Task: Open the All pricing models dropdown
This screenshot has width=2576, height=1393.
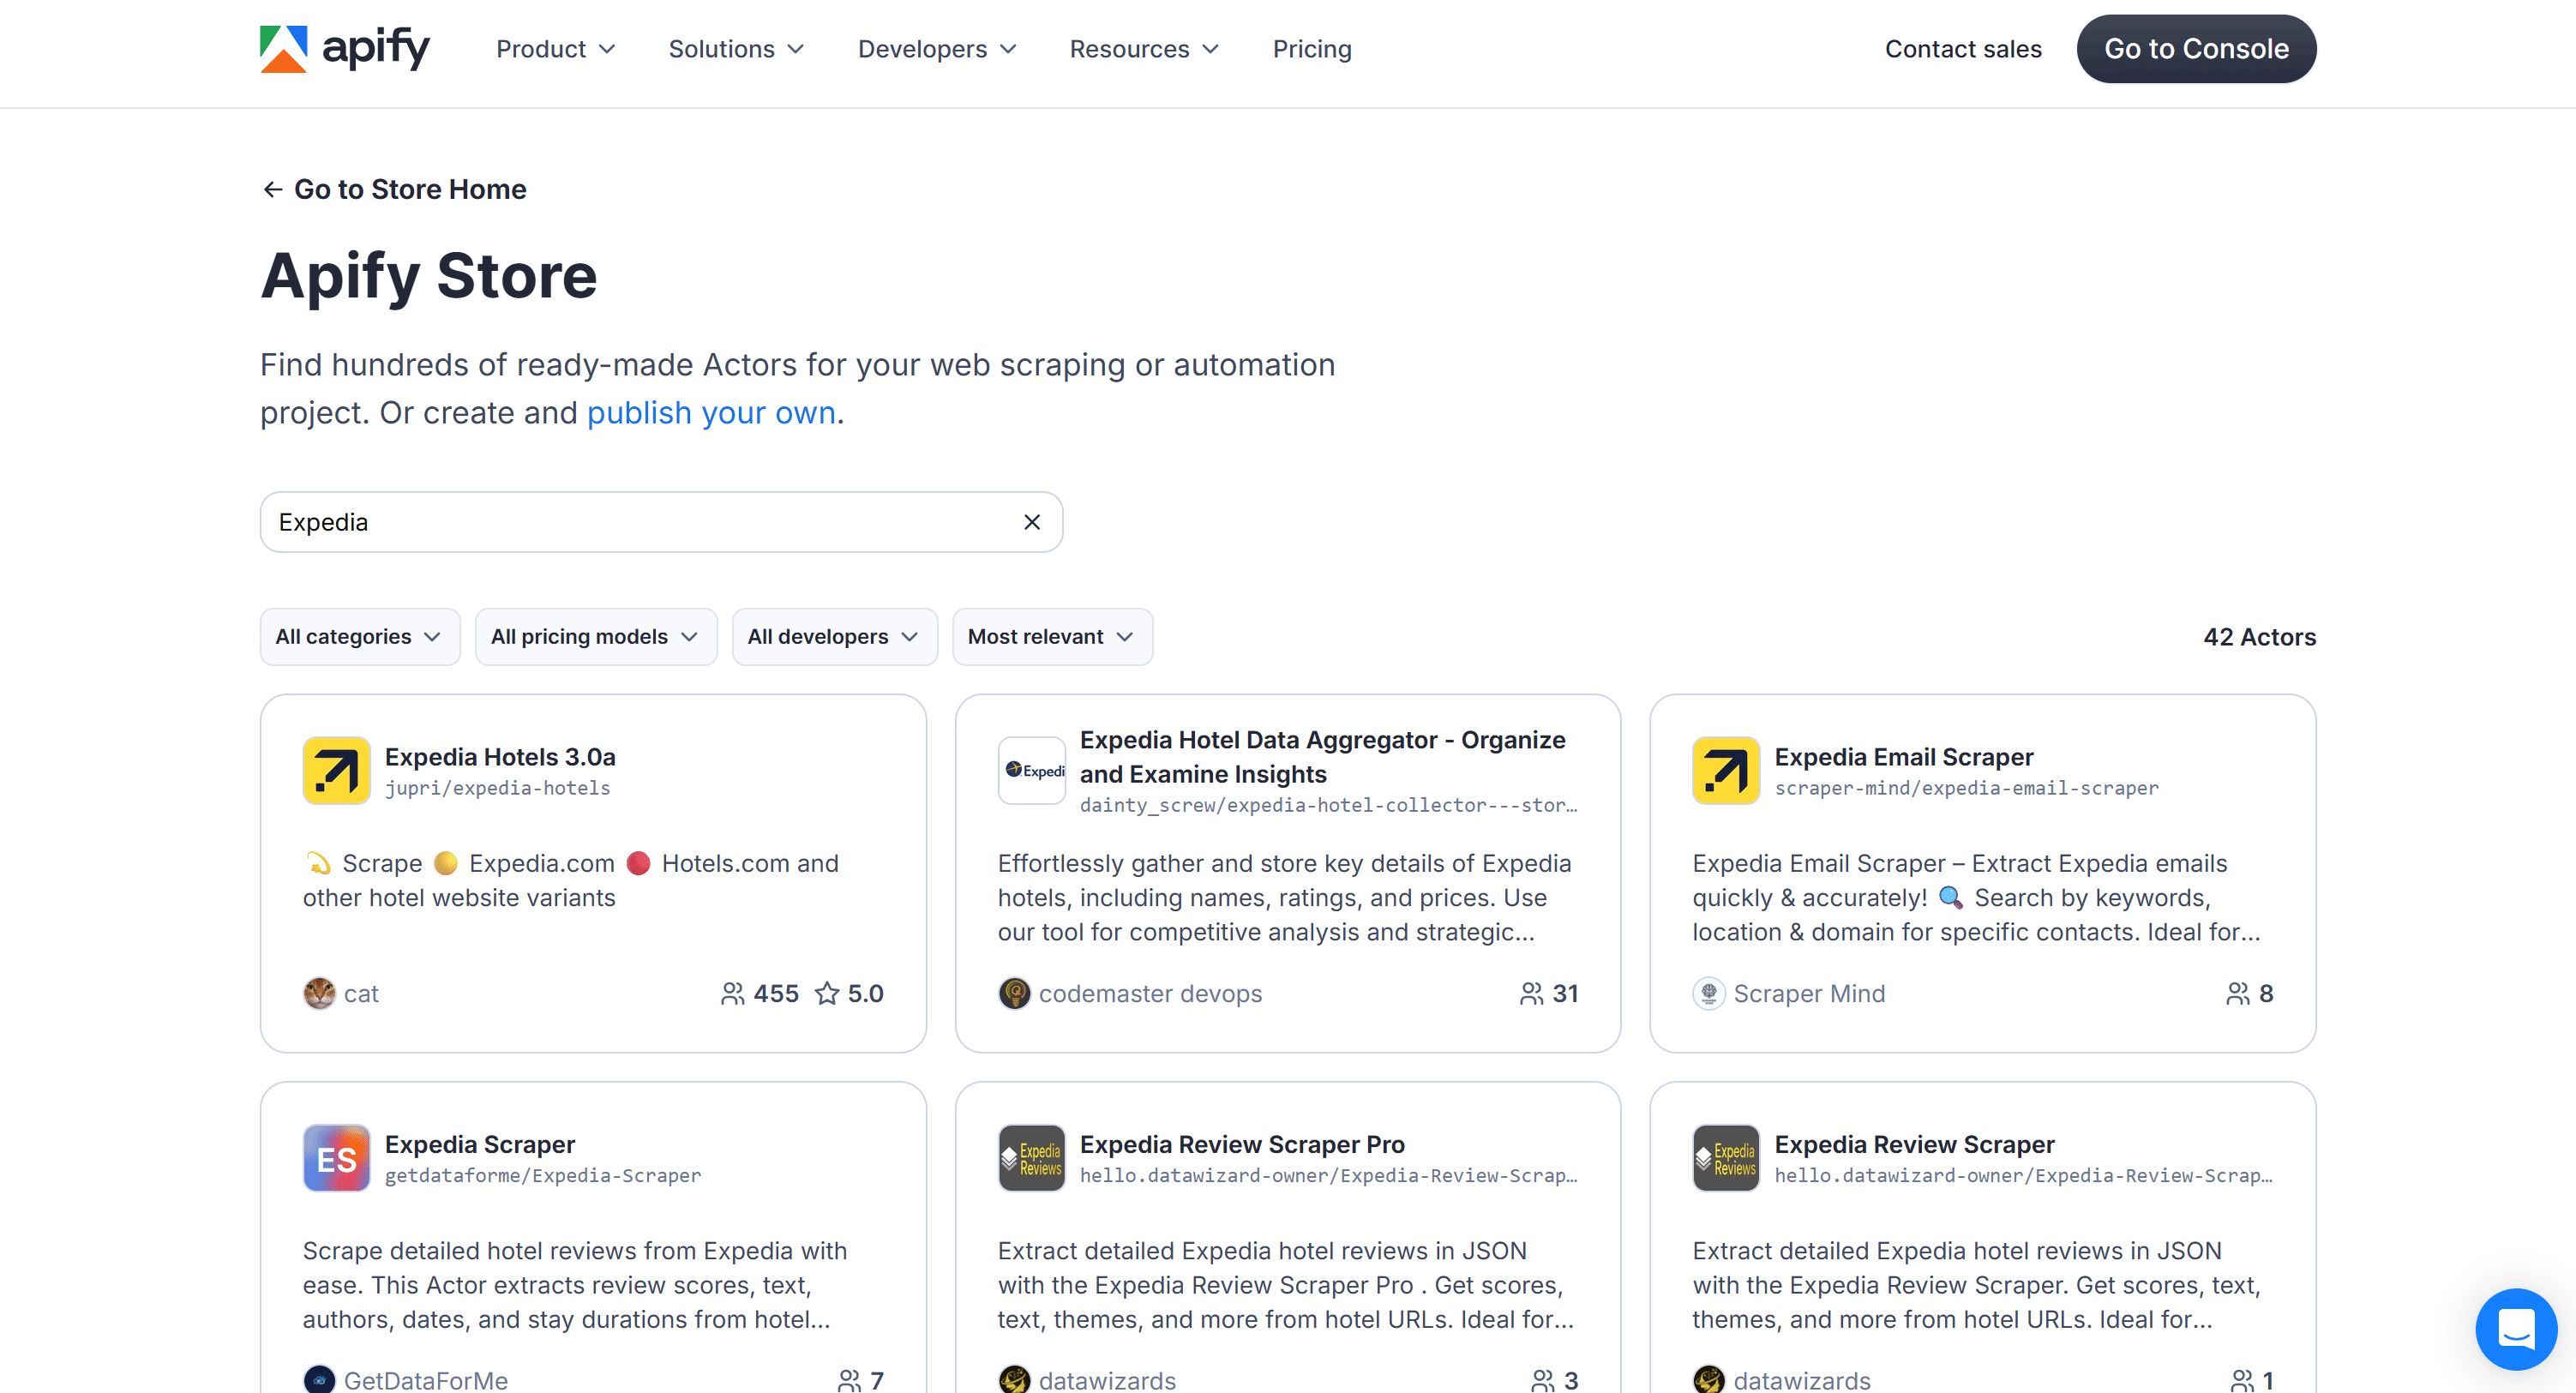Action: (595, 636)
